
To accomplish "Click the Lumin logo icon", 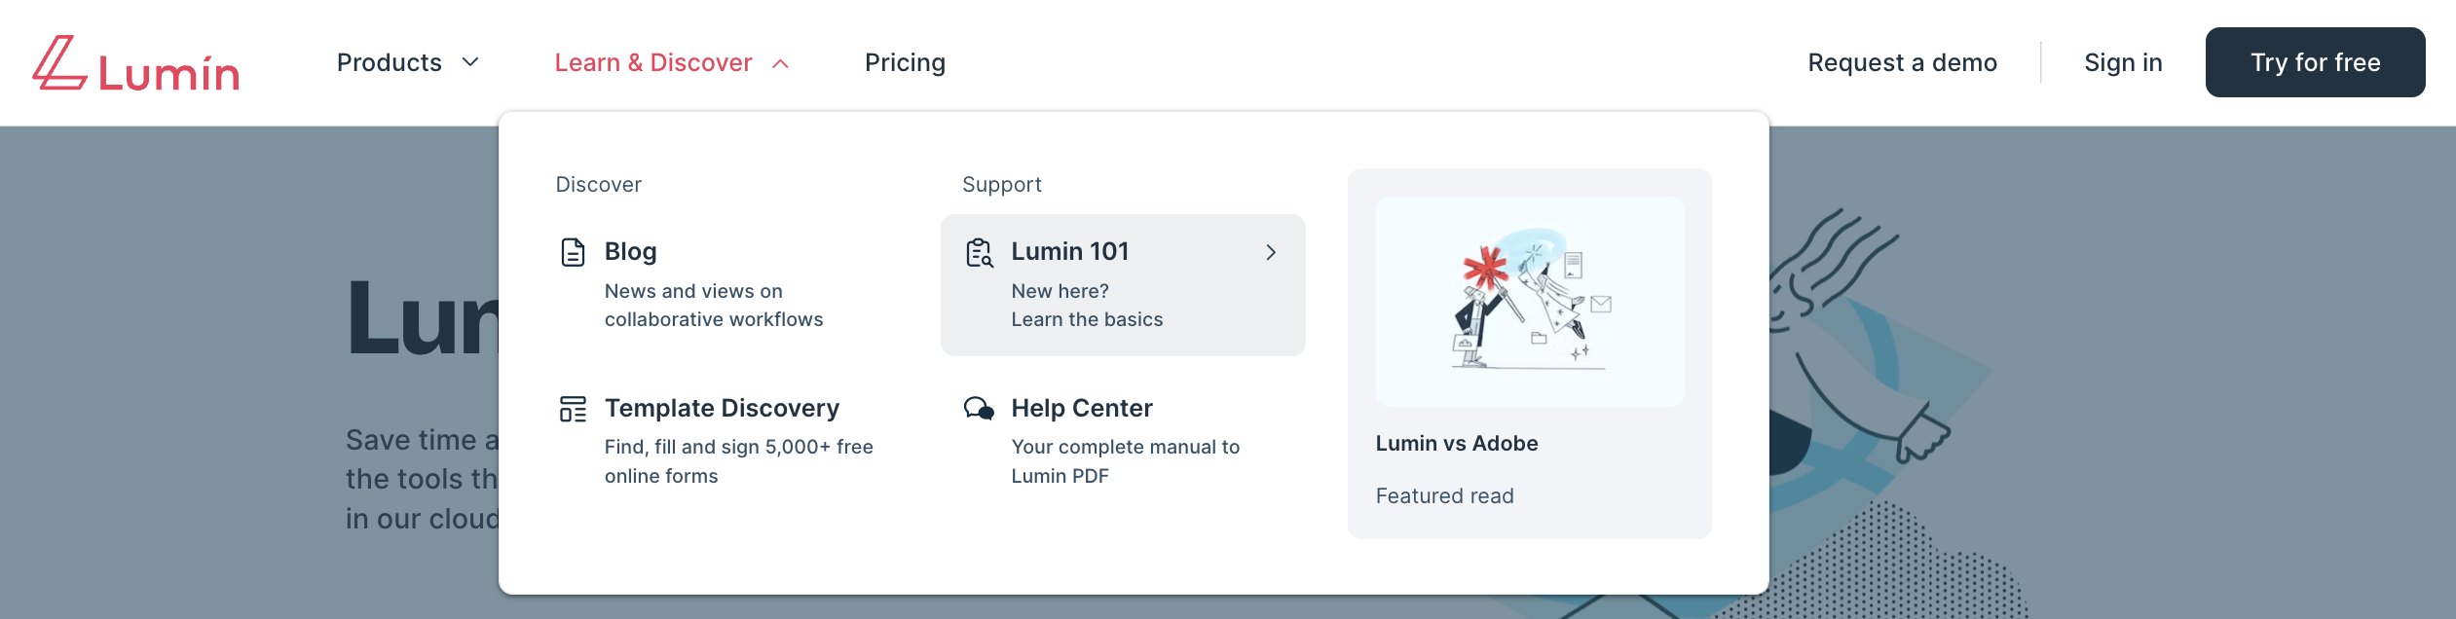I will [60, 63].
